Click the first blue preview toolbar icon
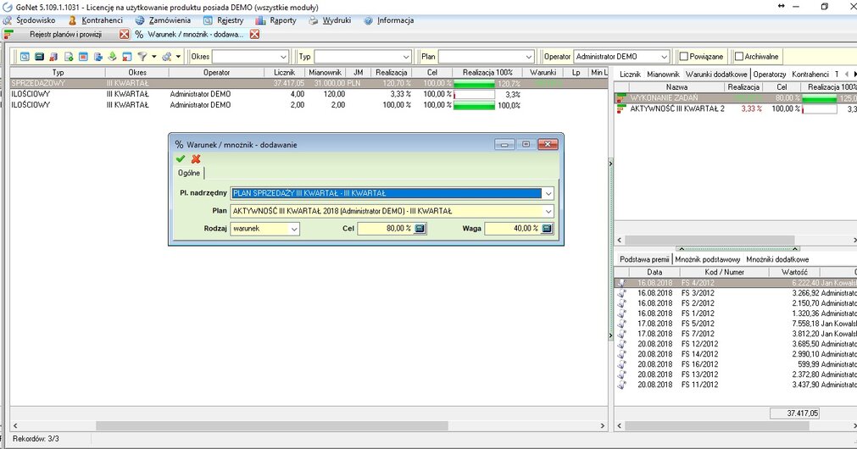This screenshot has height=449, width=857. click(x=25, y=56)
